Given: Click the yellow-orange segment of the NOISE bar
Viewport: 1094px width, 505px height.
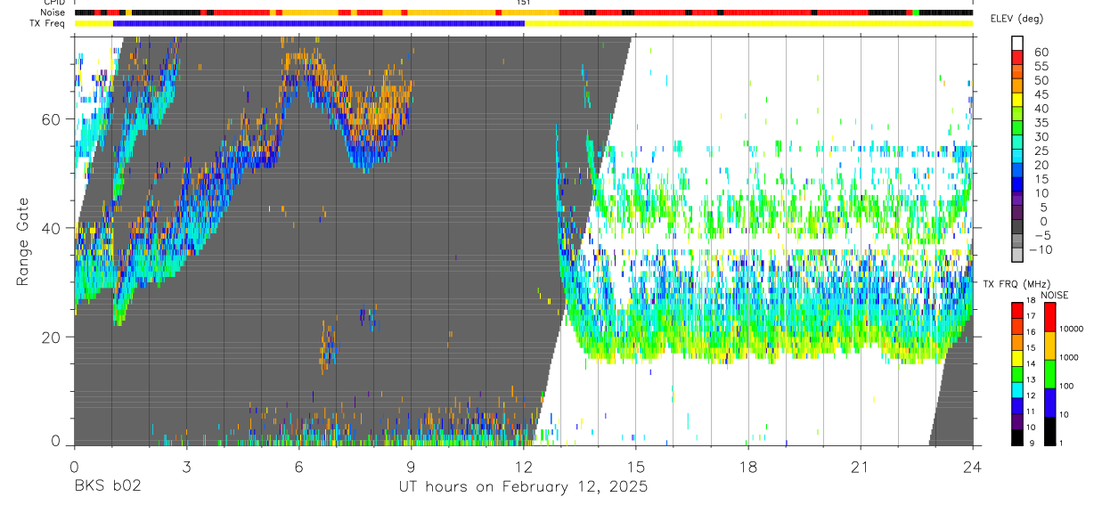Looking at the screenshot, I should [1049, 345].
